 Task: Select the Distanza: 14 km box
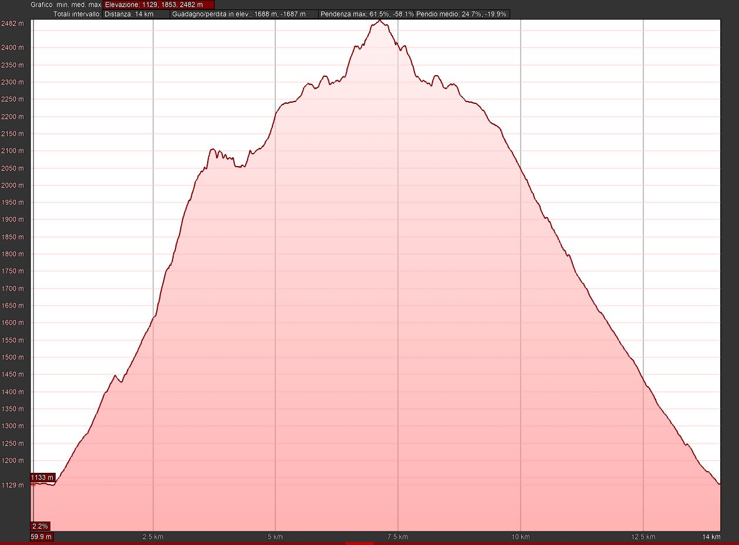coord(136,13)
